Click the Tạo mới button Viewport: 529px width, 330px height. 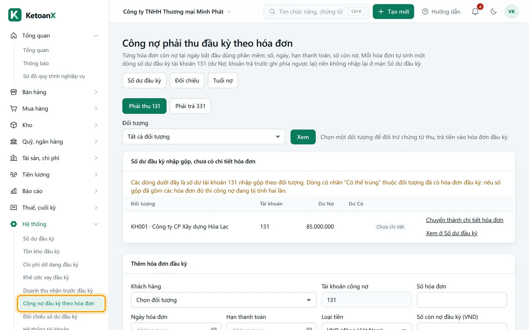coord(393,12)
